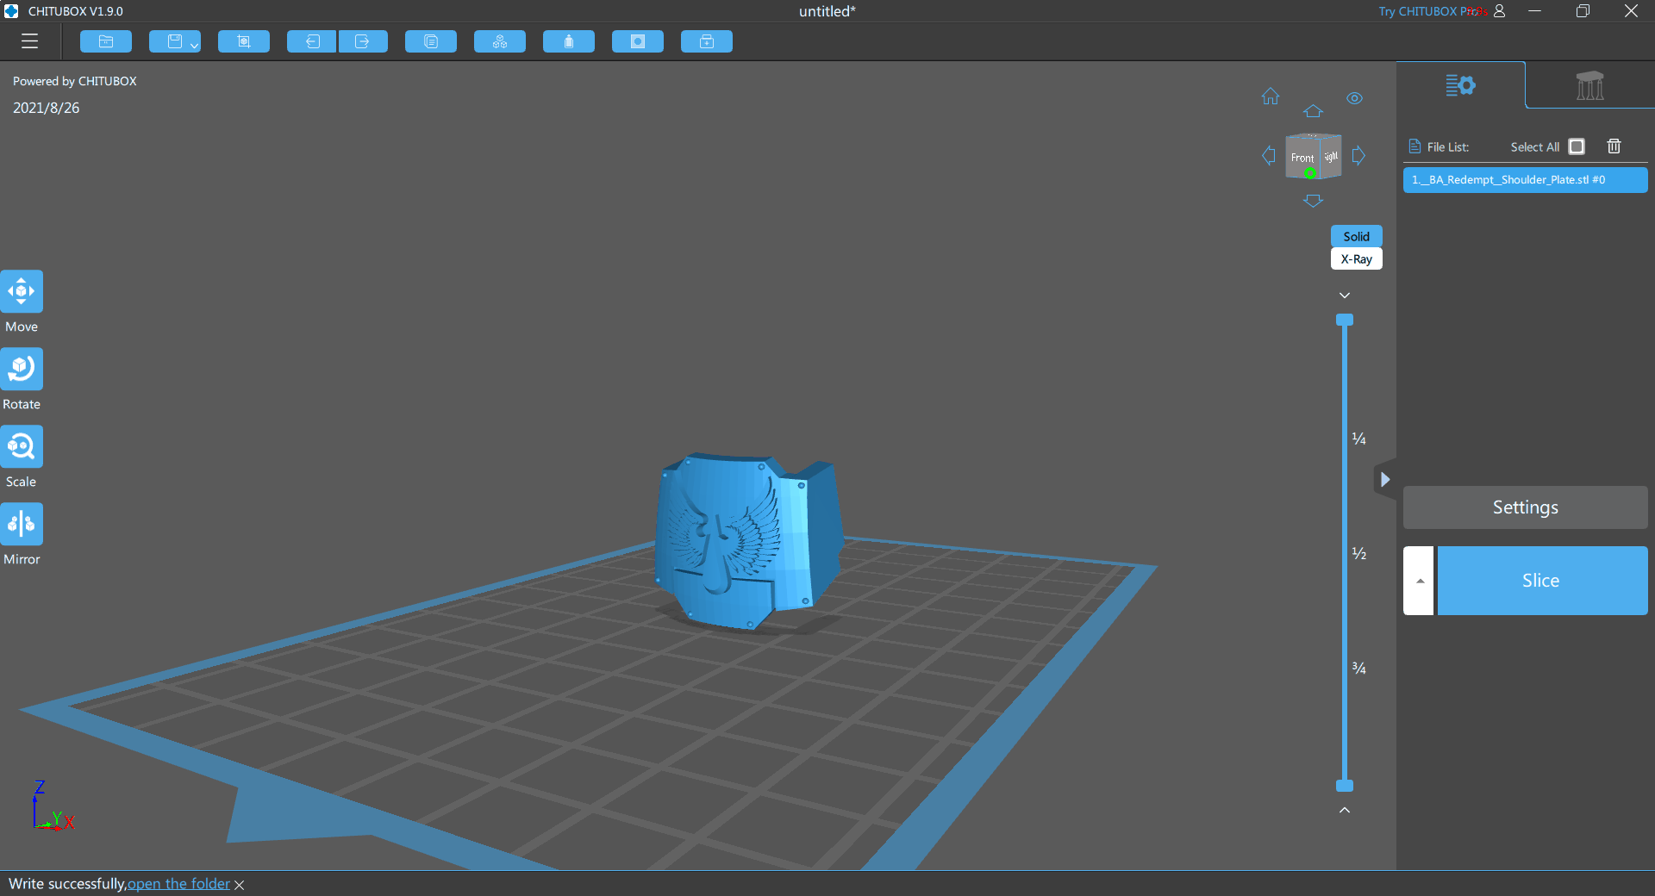Click the Hollow model toolbar icon
The image size is (1655, 896).
(638, 41)
